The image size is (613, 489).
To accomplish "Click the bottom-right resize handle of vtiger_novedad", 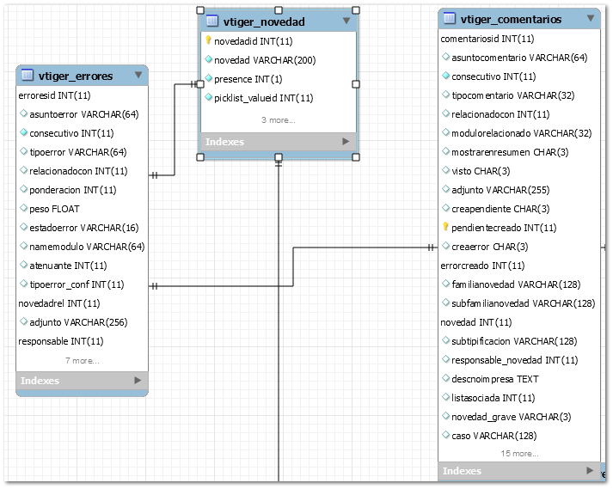I will point(356,156).
